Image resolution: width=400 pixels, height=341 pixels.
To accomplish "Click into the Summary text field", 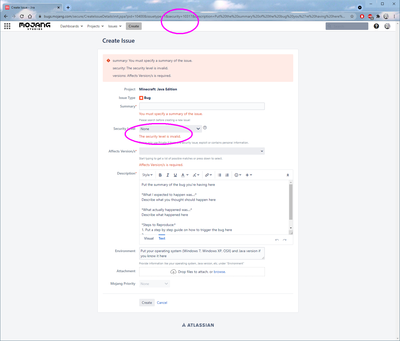I will pyautogui.click(x=202, y=106).
